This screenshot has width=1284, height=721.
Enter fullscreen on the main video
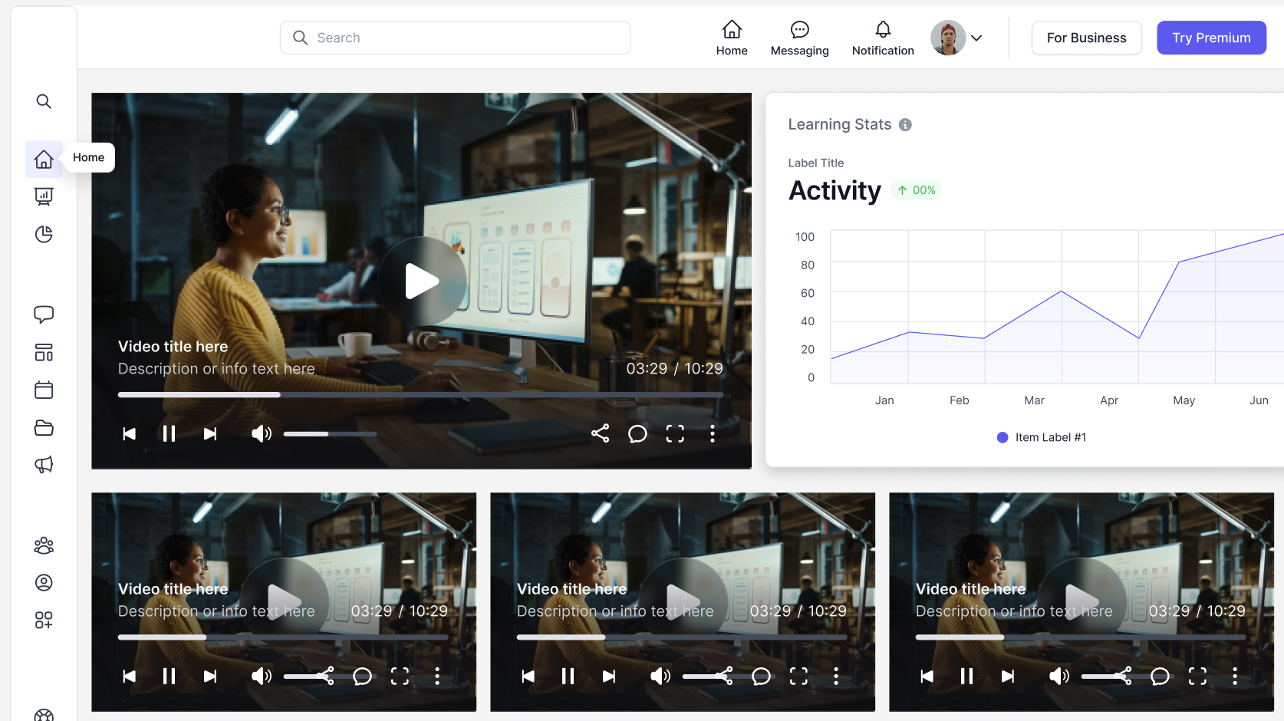(675, 434)
